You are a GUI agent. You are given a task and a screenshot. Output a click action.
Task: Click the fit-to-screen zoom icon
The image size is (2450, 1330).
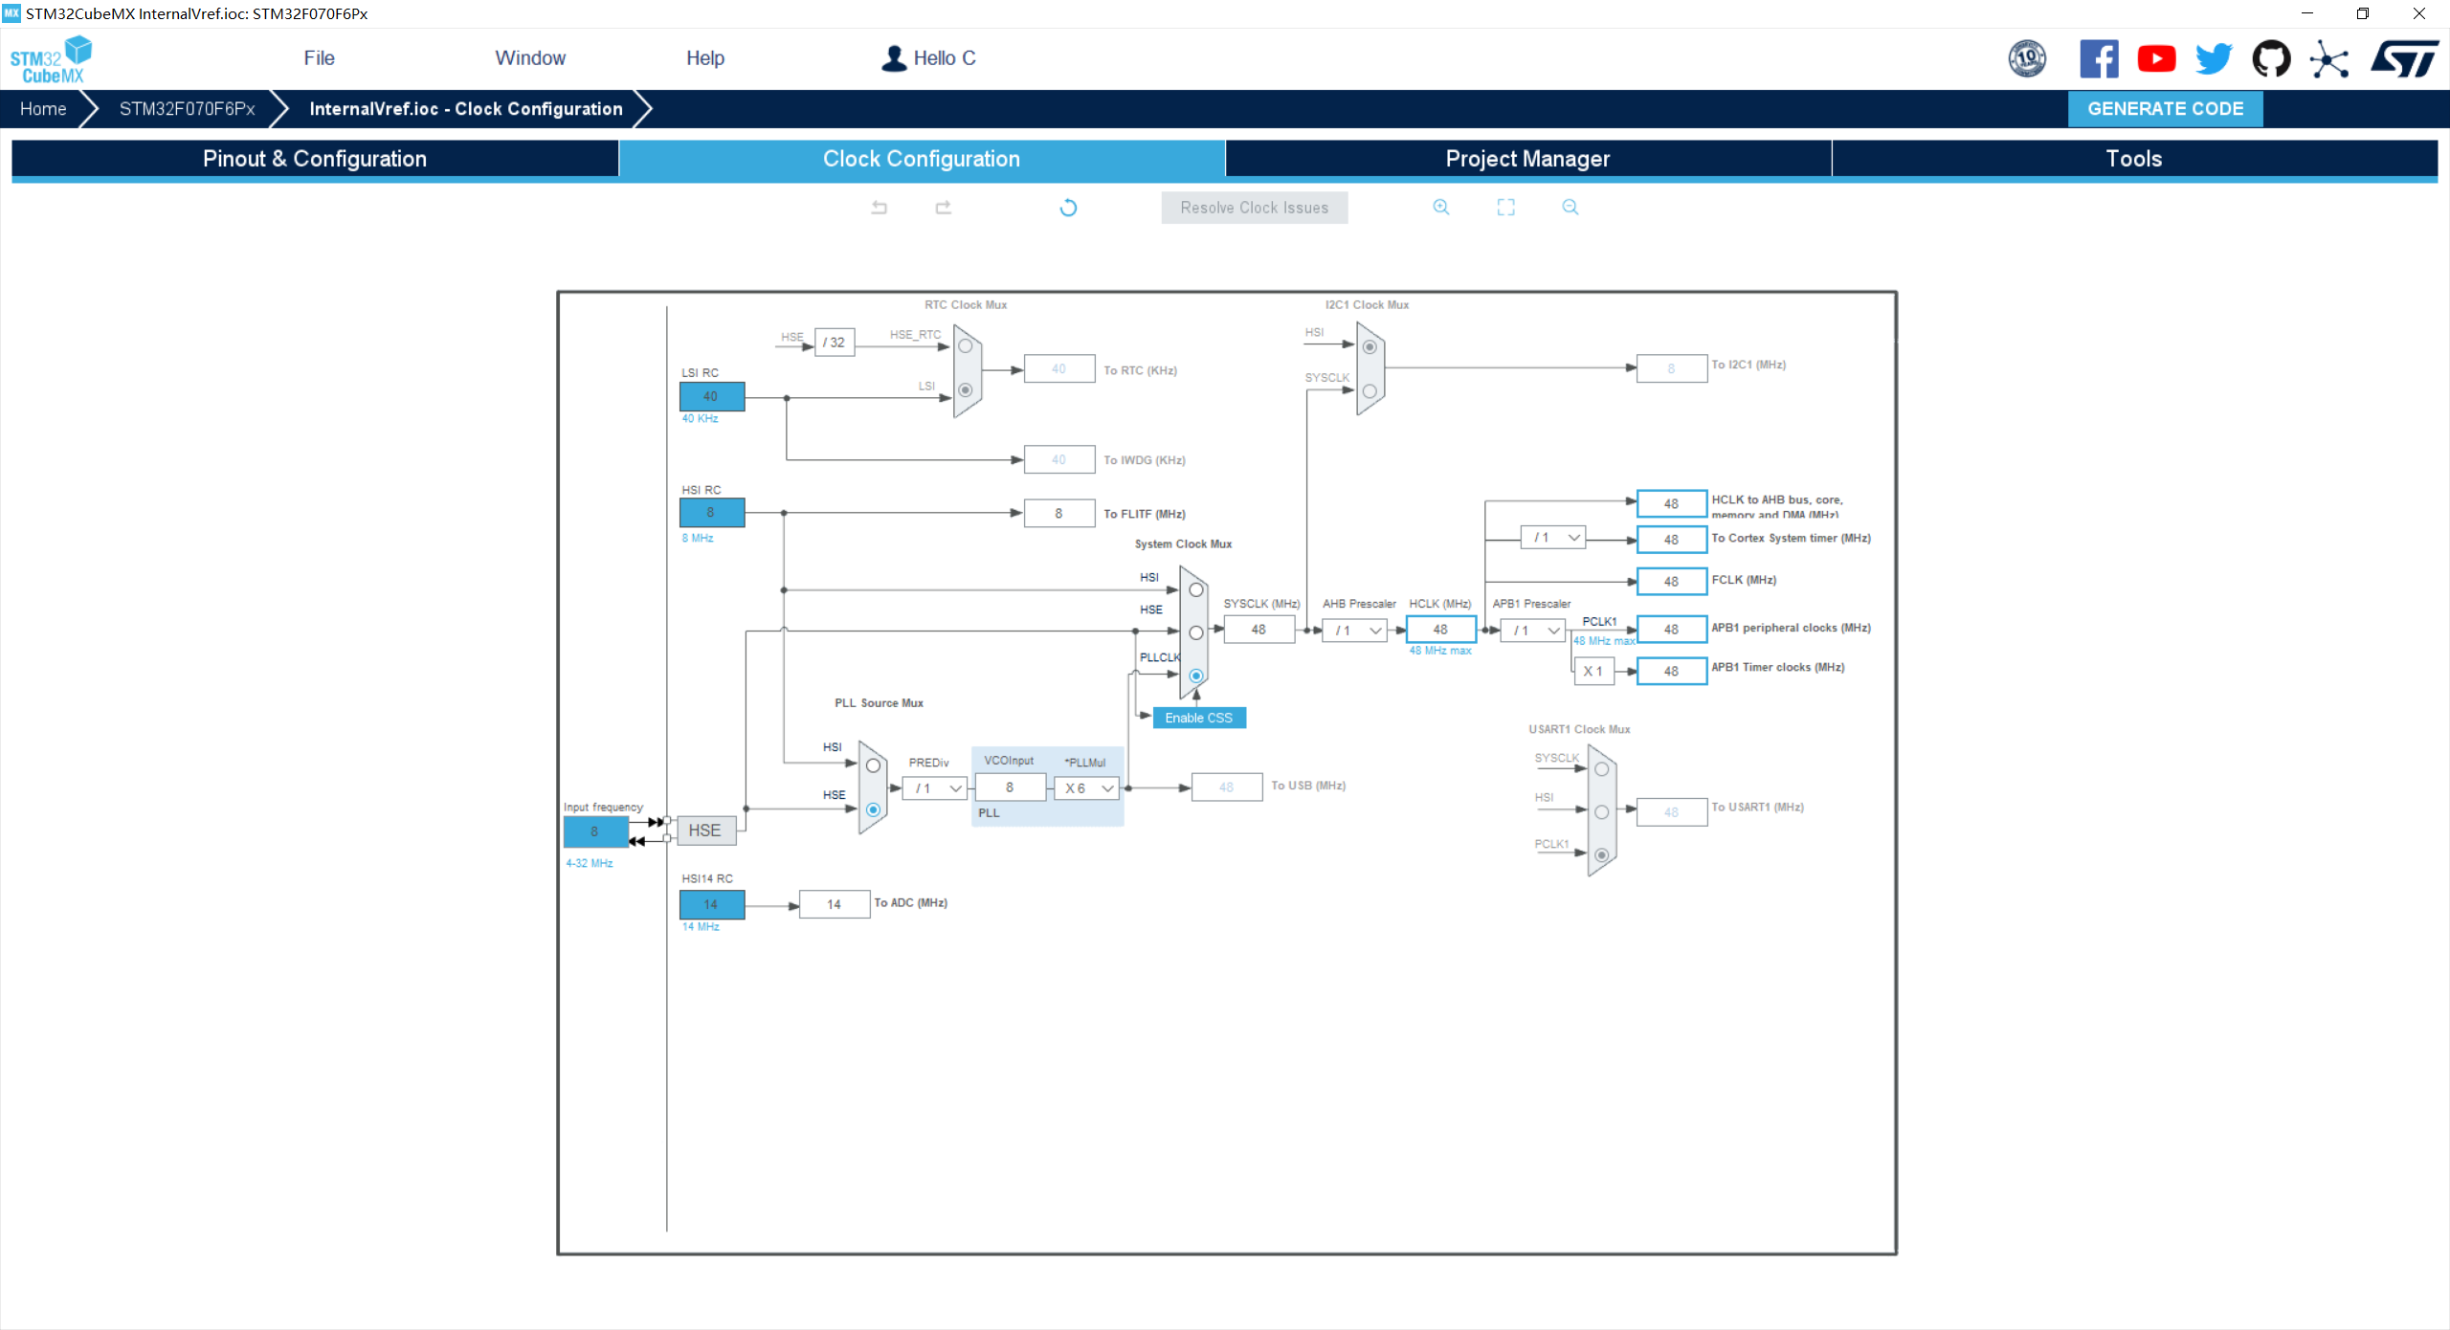pos(1505,208)
